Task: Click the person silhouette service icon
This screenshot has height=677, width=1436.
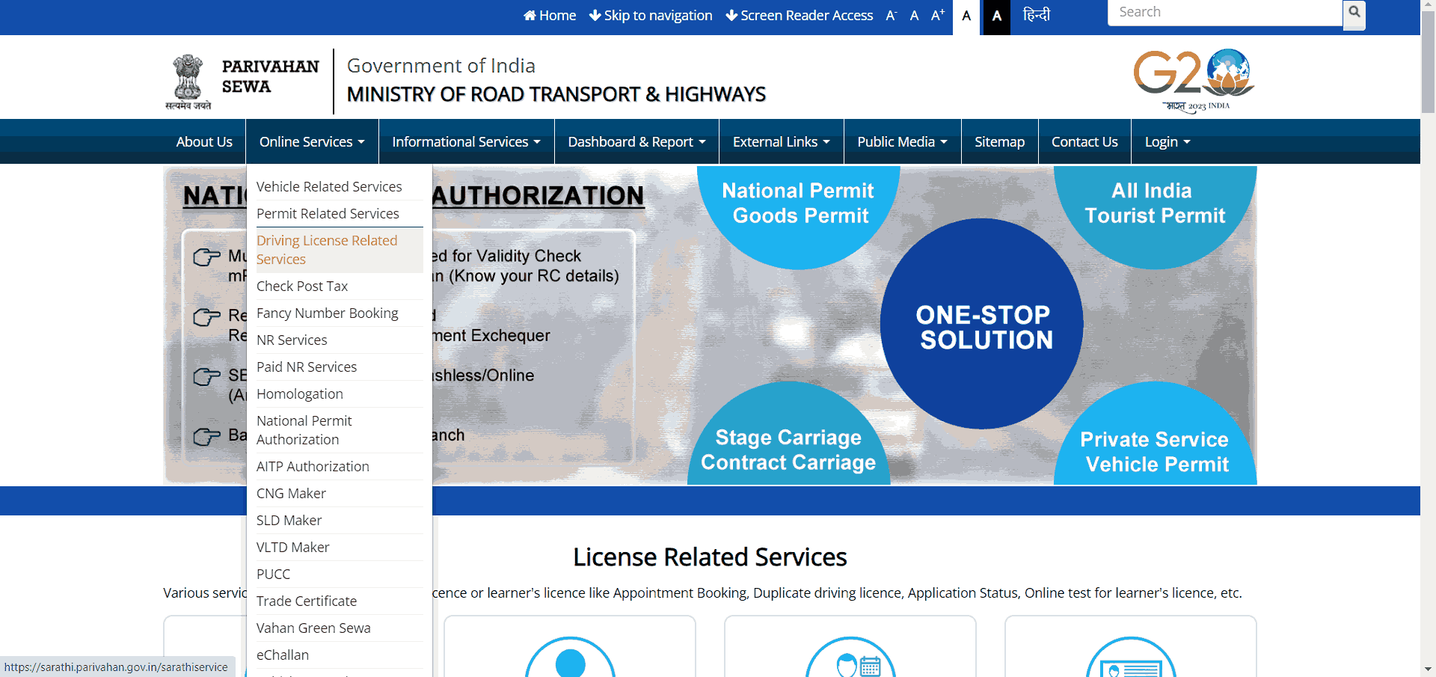Action: coord(570,658)
